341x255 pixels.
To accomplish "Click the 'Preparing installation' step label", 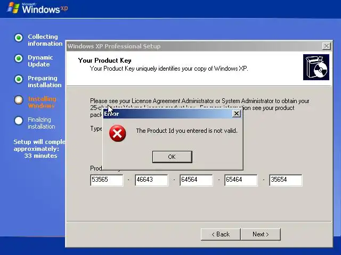I will click(45, 81).
